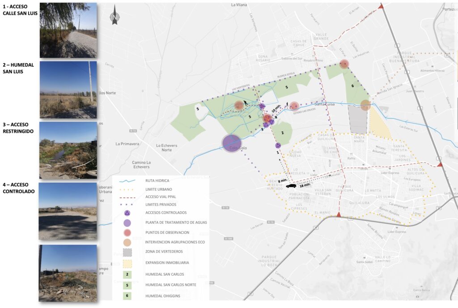Image resolution: width=458 pixels, height=308 pixels.
Task: Click the red triangle marker east of Altos de Quilicura
Action: 440,165
